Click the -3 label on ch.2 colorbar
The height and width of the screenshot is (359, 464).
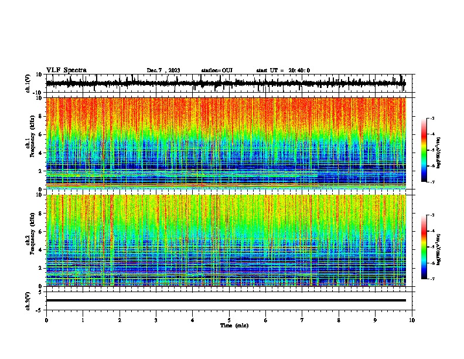[432, 215]
